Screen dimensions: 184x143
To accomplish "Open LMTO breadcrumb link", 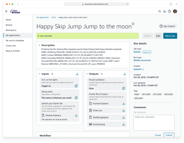I will coord(54,17).
